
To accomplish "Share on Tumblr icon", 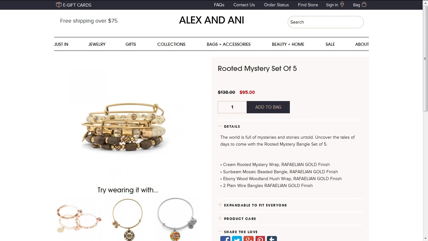I will click(x=272, y=238).
